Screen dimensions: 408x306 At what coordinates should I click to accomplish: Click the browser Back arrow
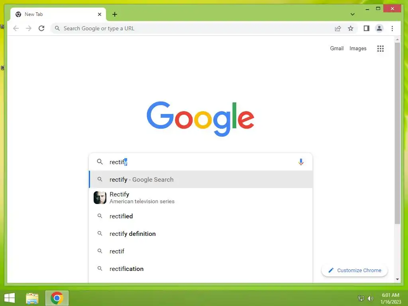click(x=16, y=28)
